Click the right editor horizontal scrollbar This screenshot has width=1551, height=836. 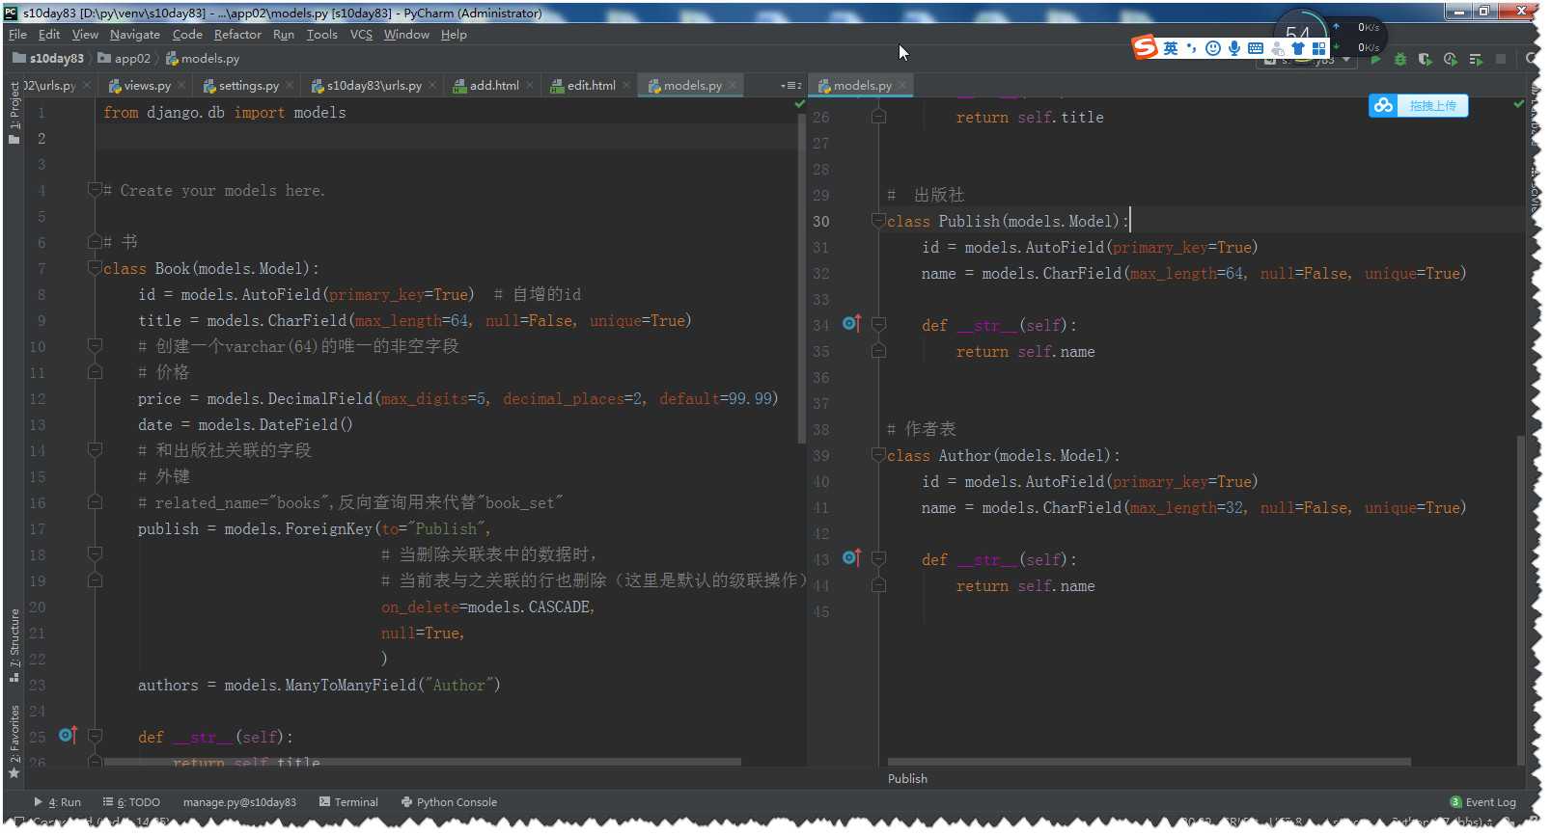(1149, 762)
